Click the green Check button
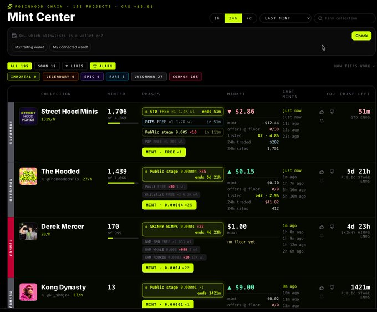Viewport: 377px width, 312px height. pos(361,36)
